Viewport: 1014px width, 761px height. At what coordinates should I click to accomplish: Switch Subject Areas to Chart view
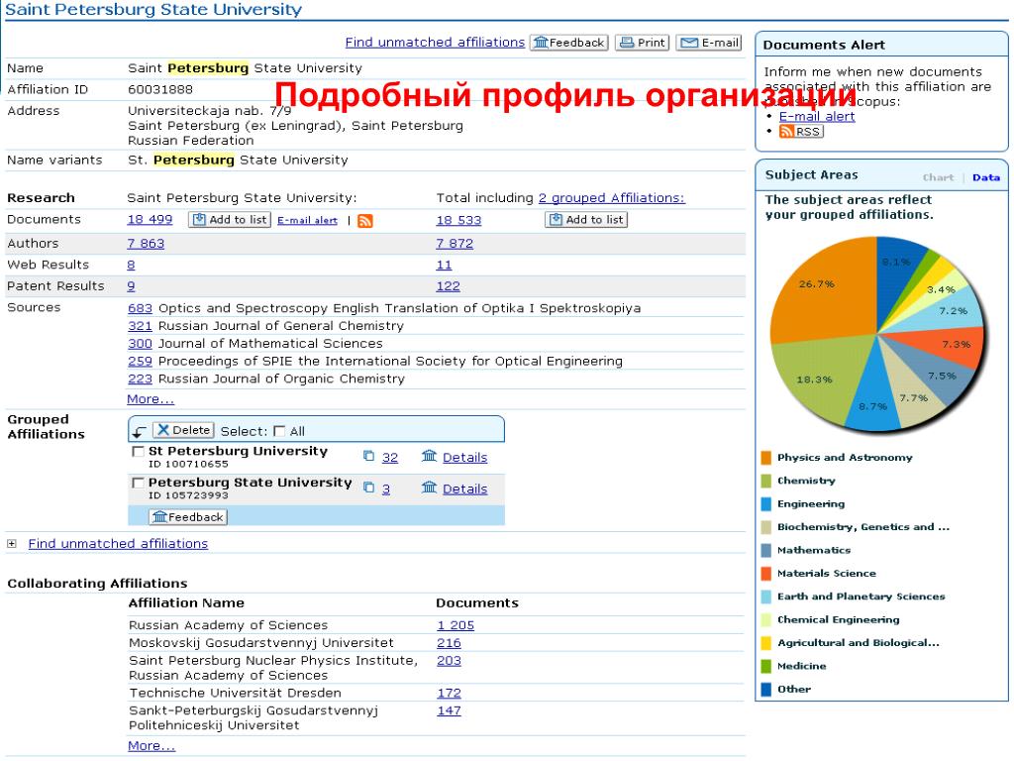[x=938, y=177]
